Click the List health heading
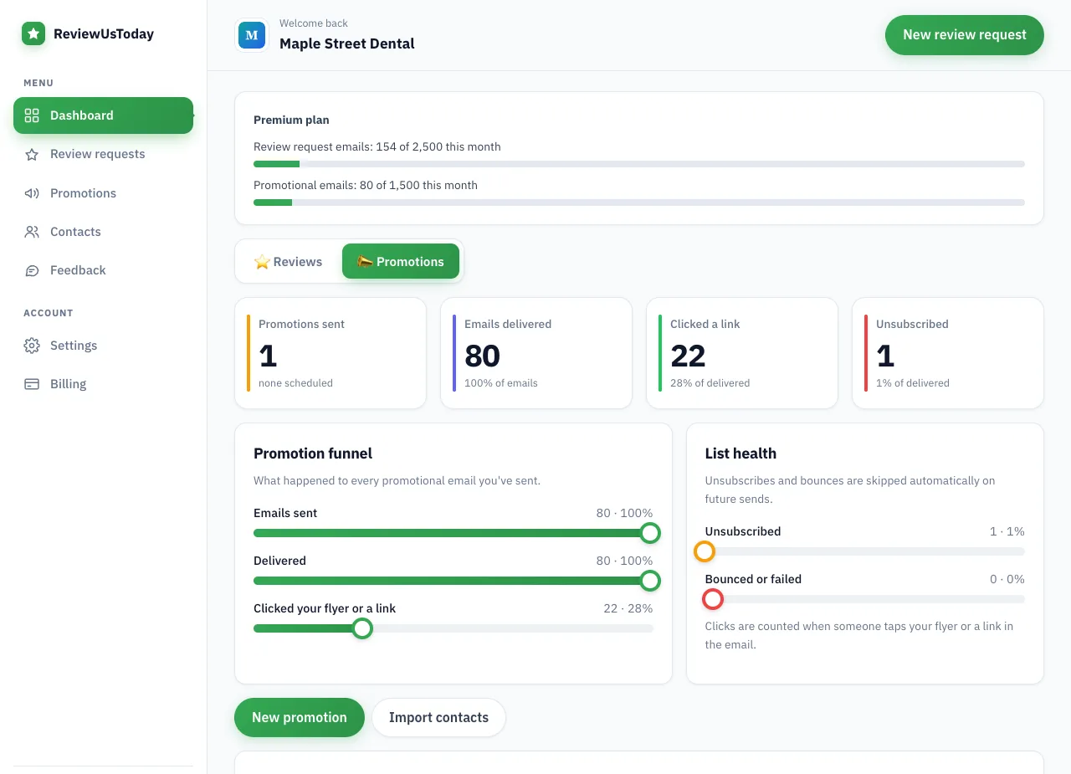This screenshot has height=774, width=1071. coord(740,454)
